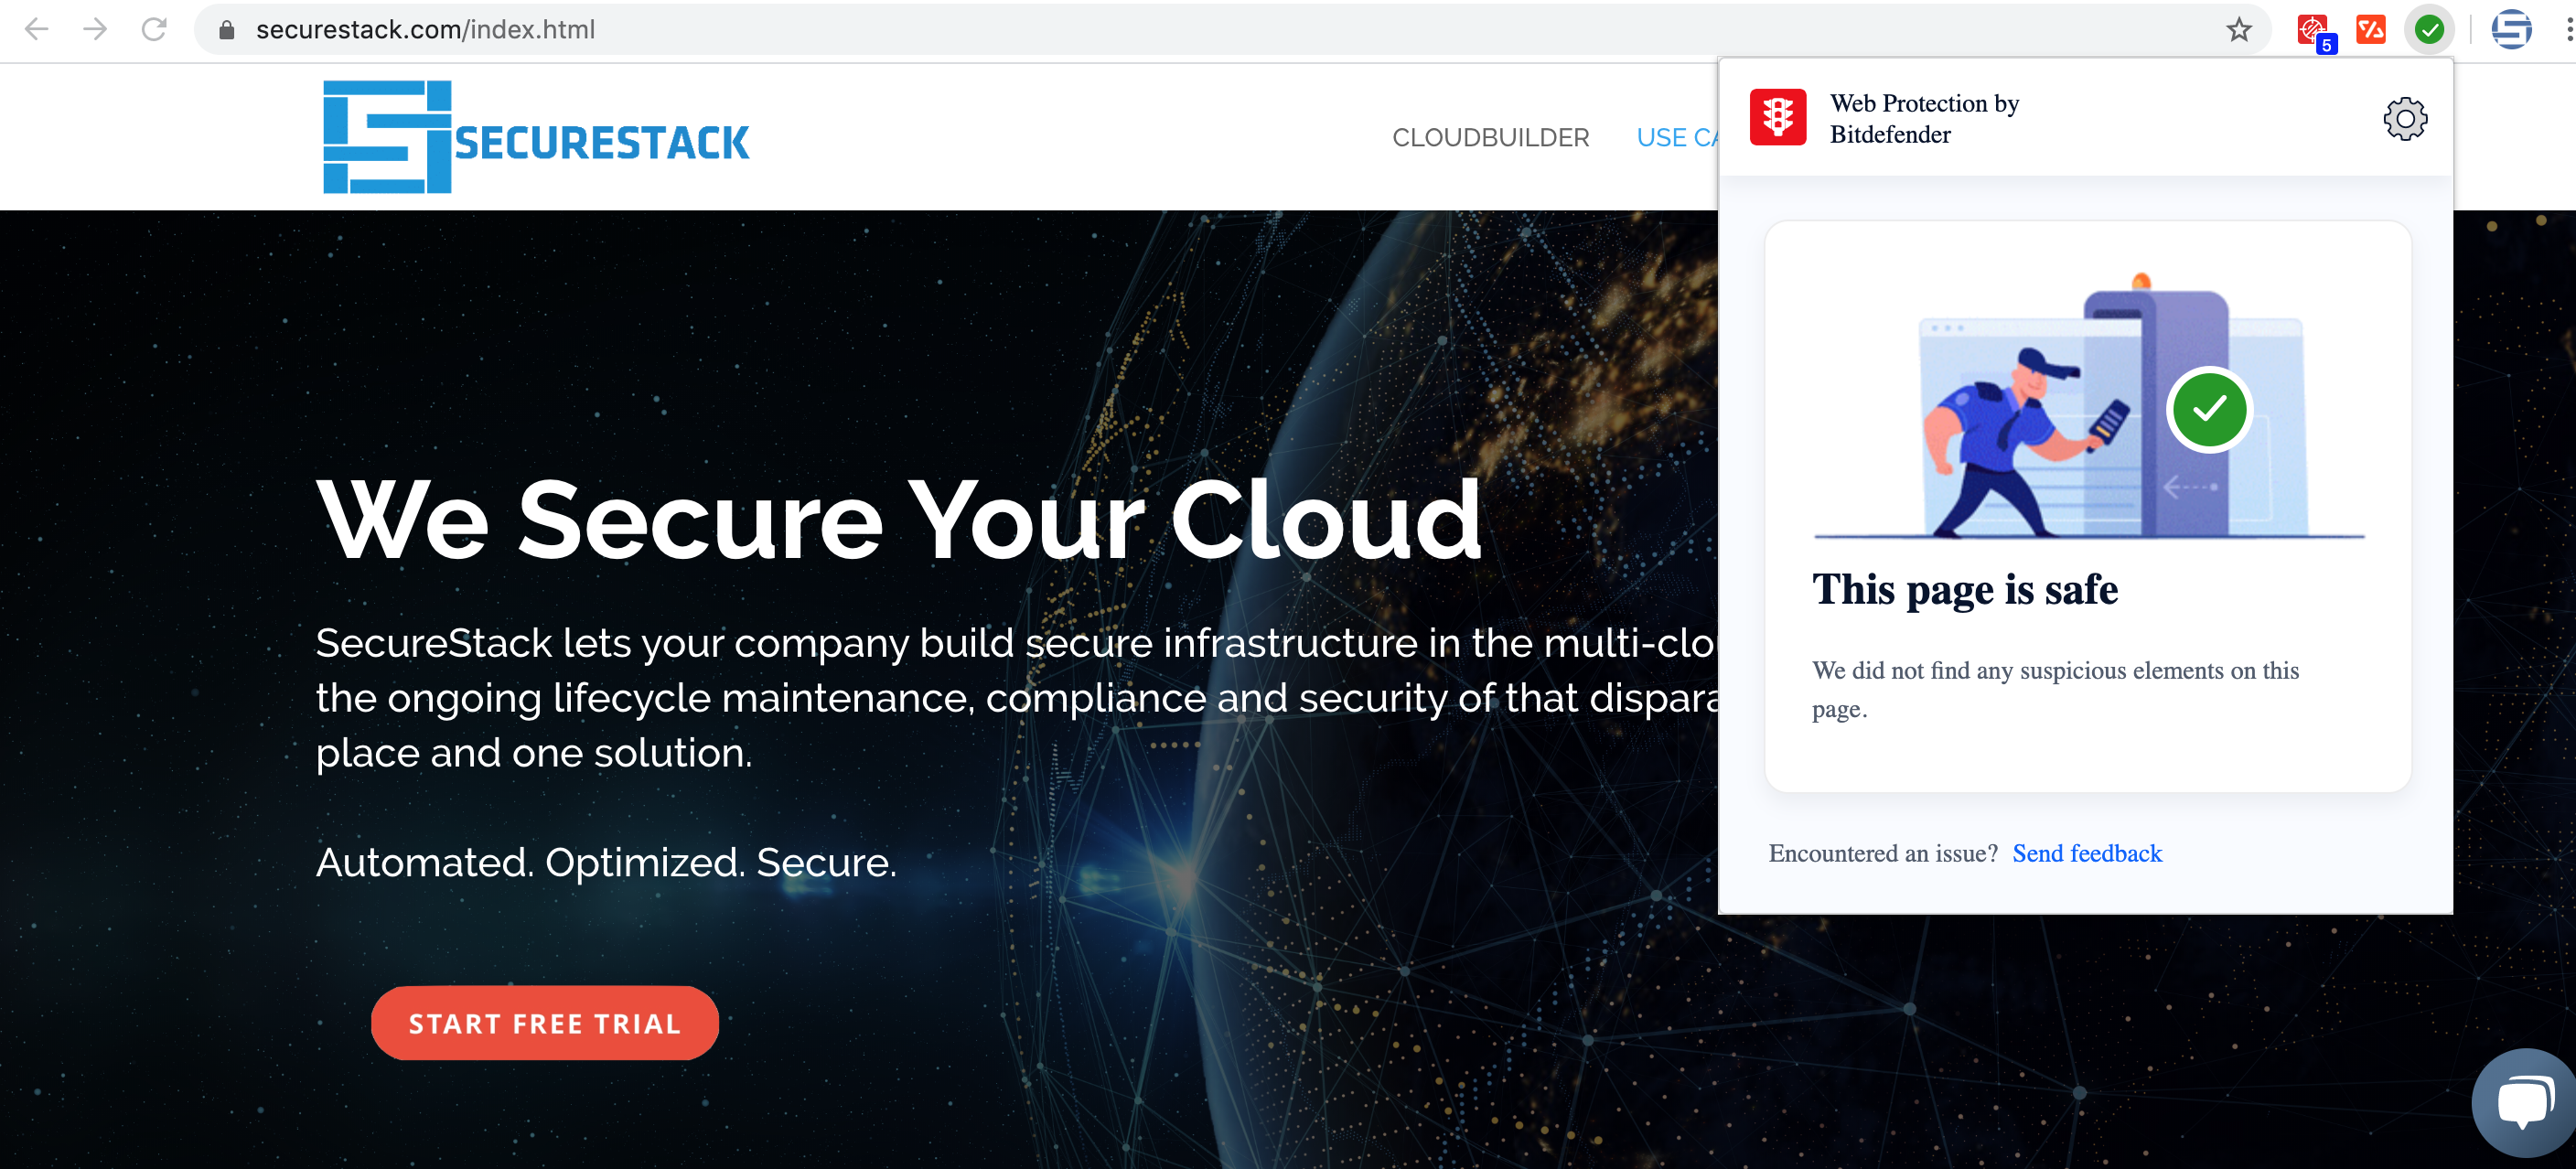Open the Chrome three-dot menu
Viewport: 2576px width, 1169px height.
pyautogui.click(x=2568, y=30)
